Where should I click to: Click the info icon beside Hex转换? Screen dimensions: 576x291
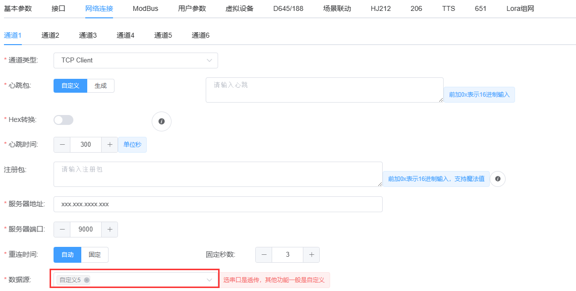162,121
